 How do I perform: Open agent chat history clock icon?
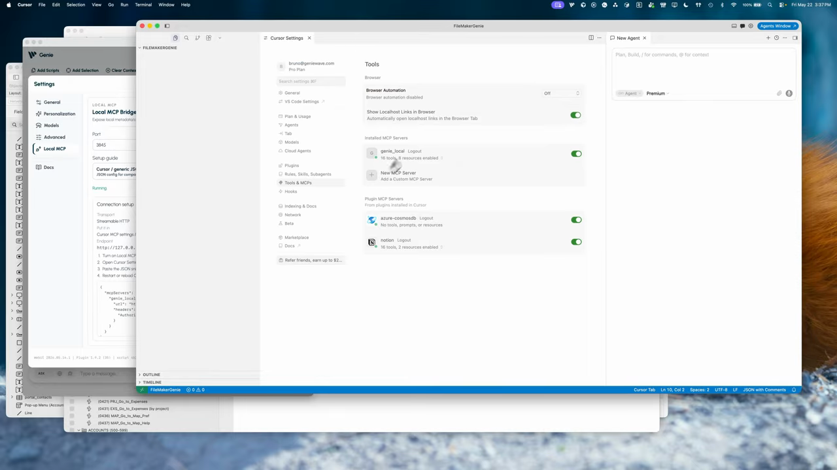777,38
